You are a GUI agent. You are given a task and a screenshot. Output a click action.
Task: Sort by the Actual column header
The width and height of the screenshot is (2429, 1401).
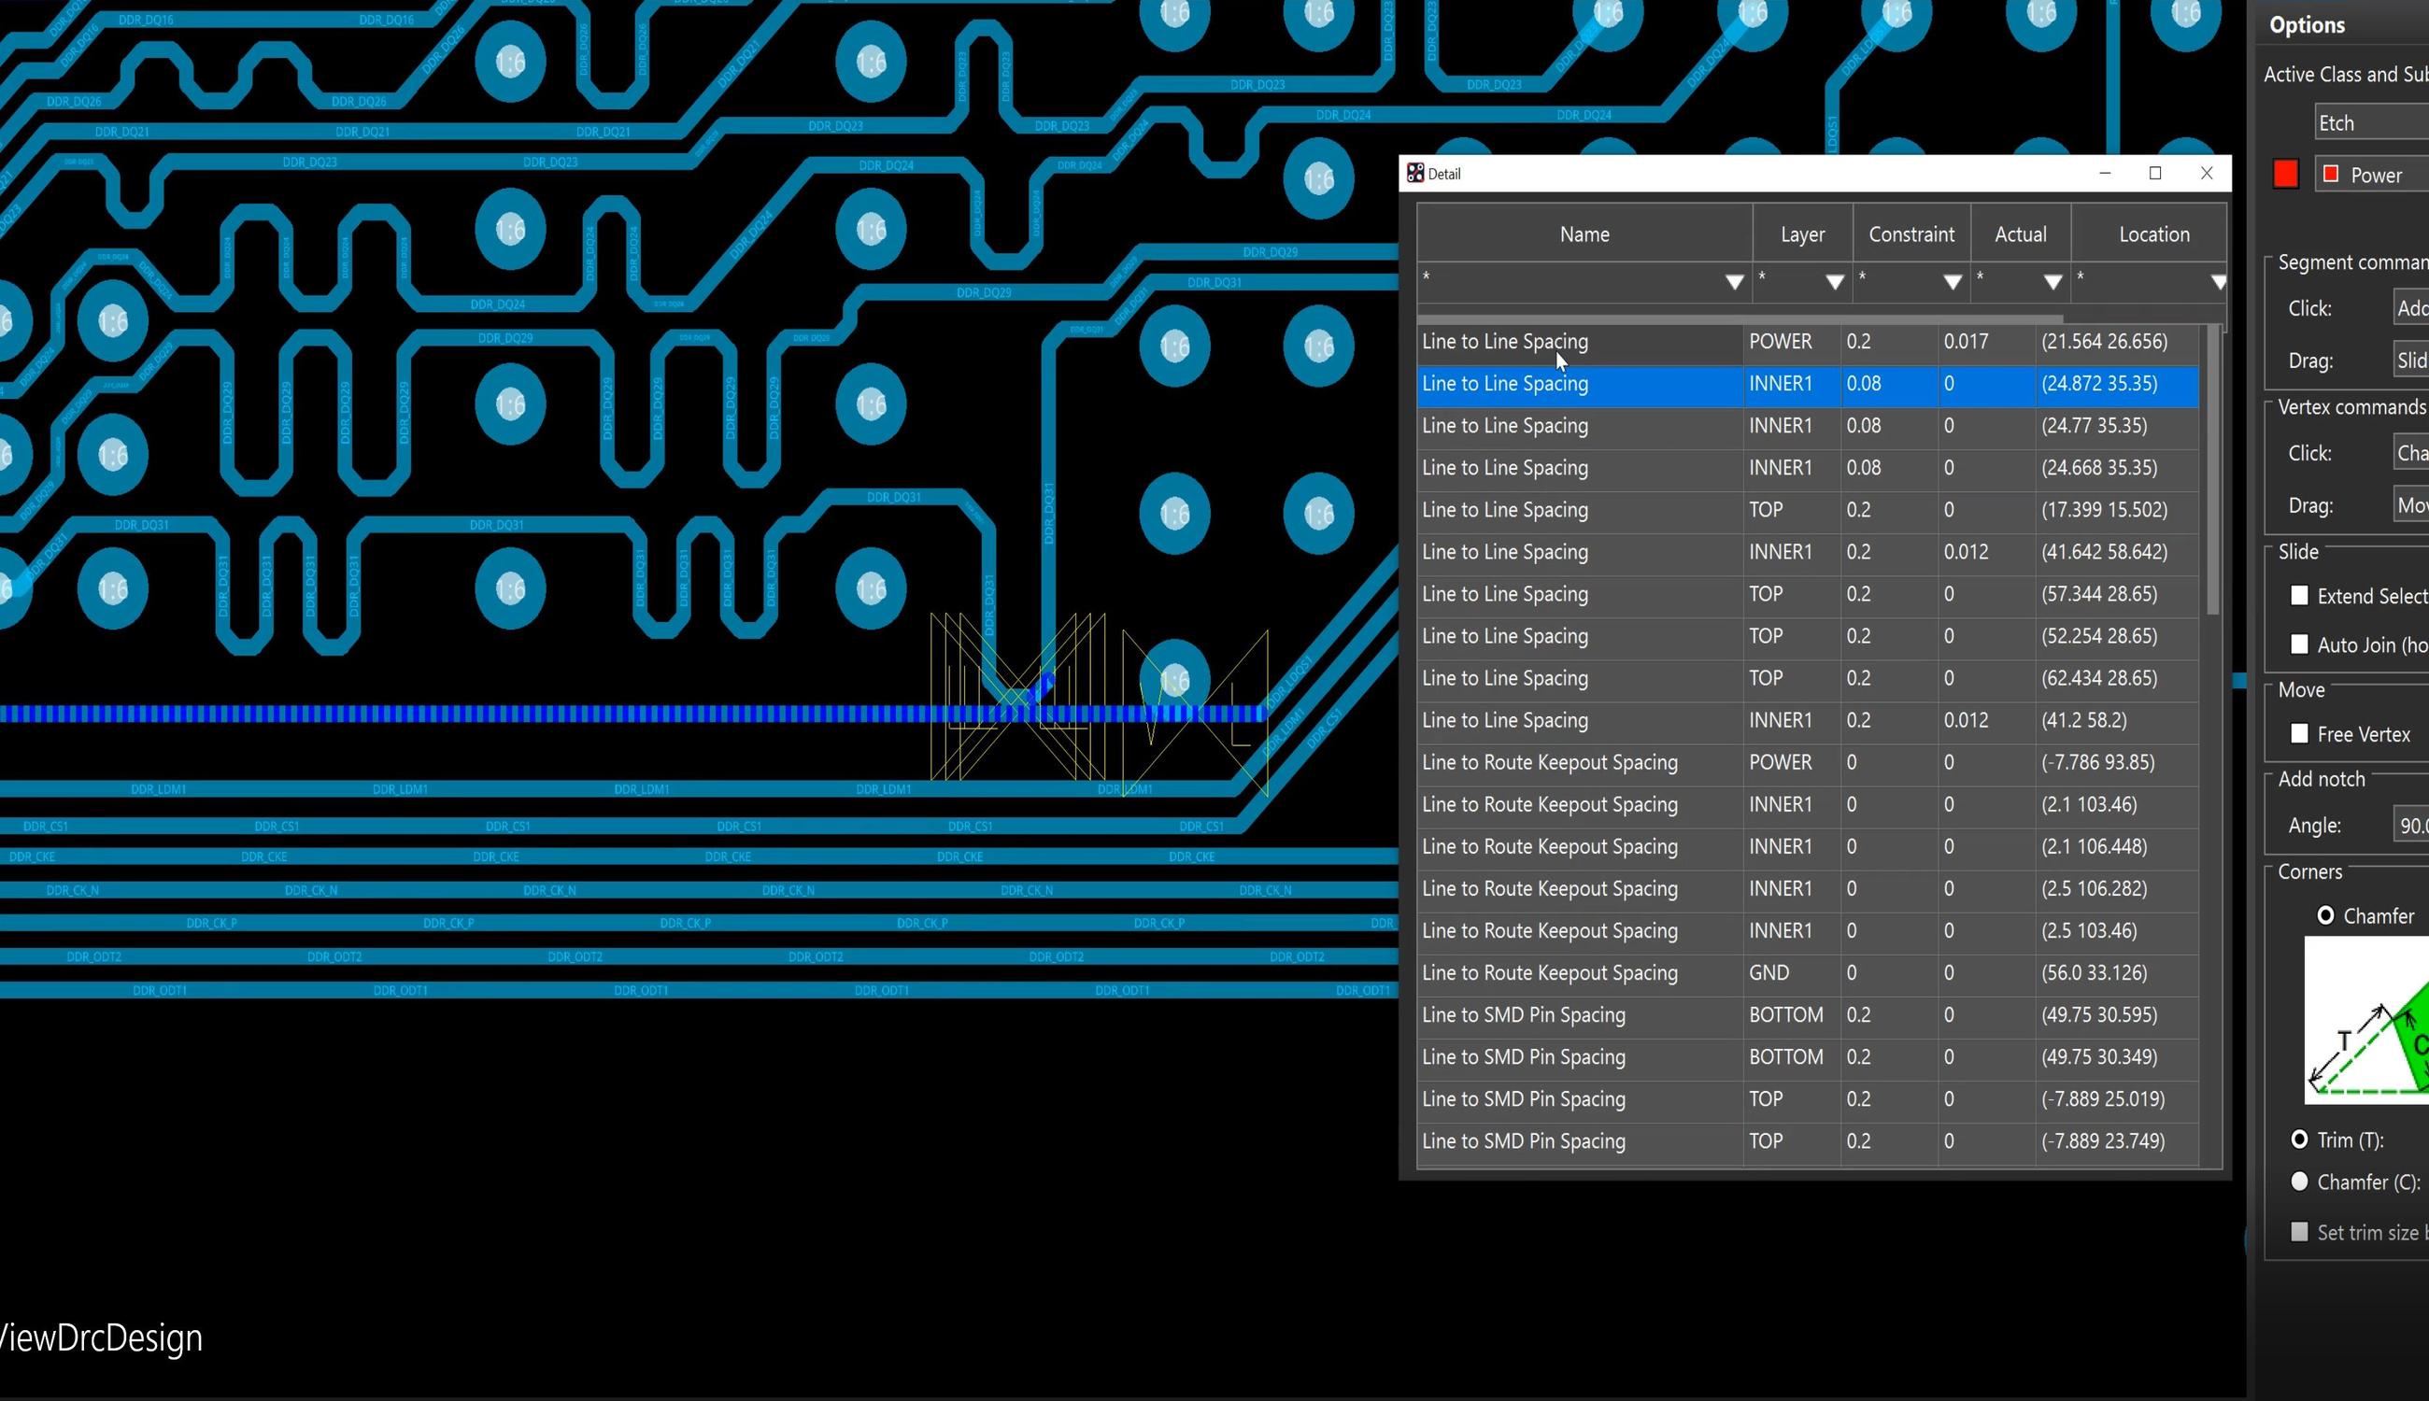(x=2020, y=233)
